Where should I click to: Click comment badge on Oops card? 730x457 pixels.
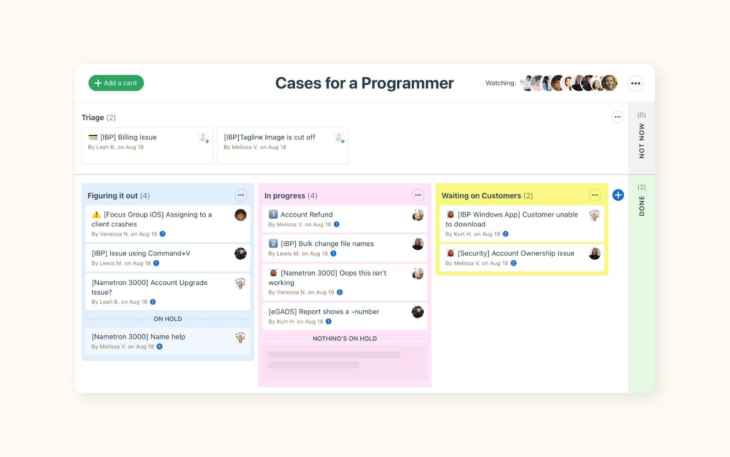[340, 292]
